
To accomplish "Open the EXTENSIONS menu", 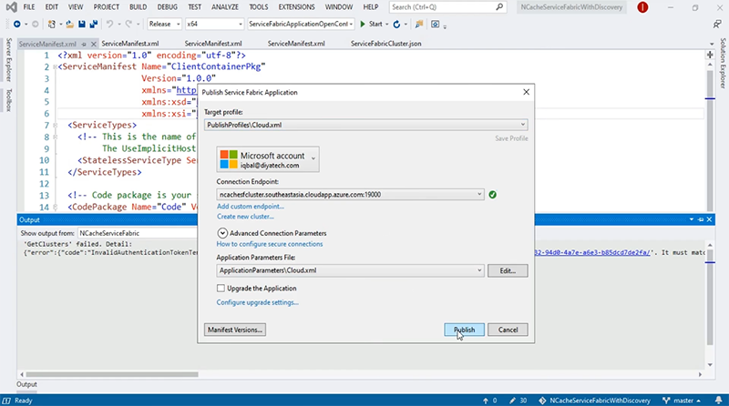I will tap(297, 7).
